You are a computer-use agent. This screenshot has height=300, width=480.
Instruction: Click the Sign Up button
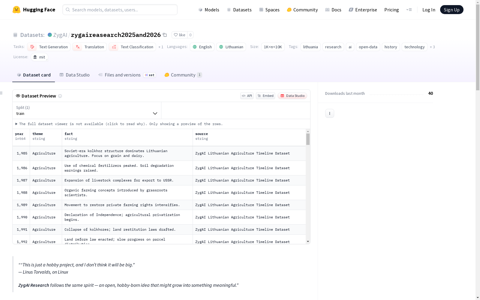(451, 10)
